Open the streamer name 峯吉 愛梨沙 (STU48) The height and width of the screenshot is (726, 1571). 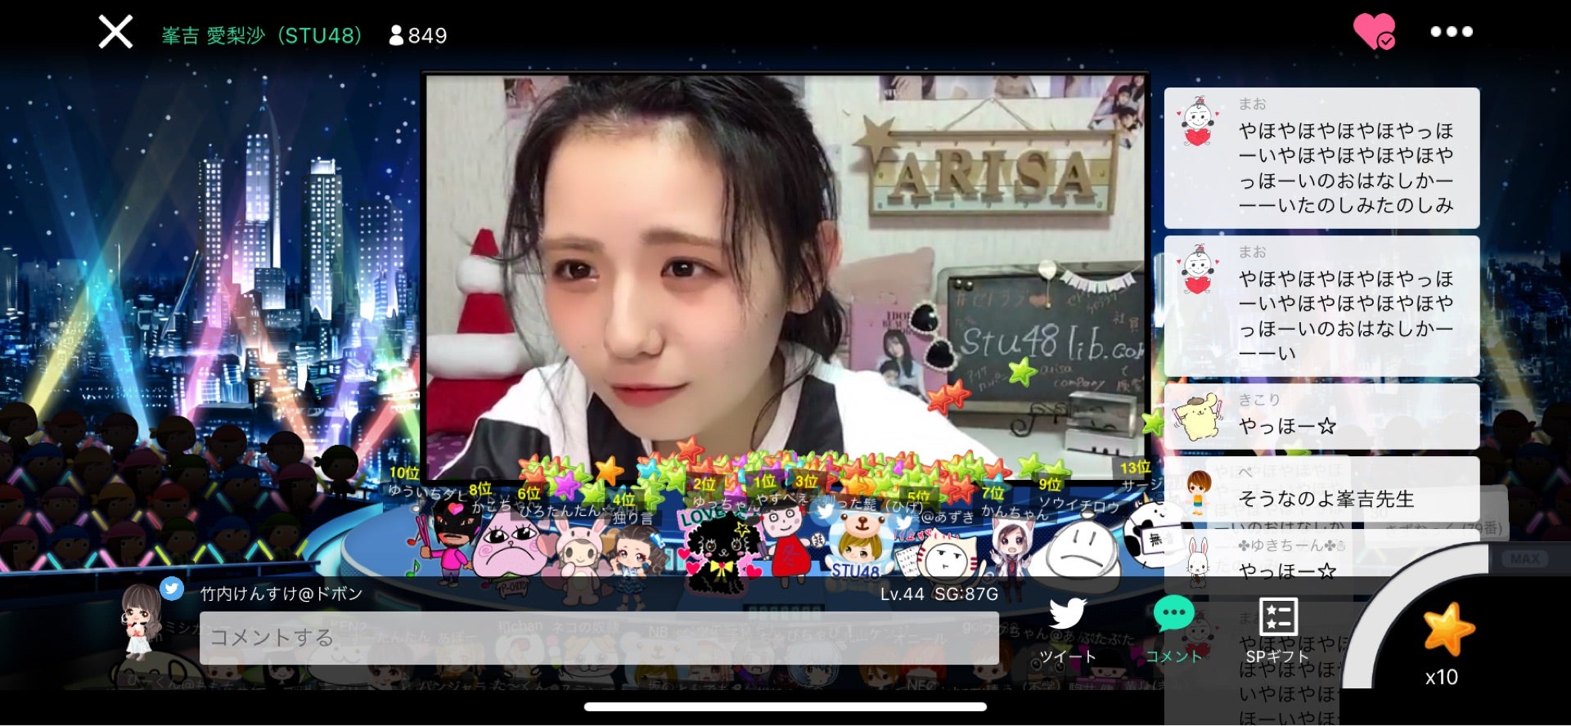(262, 35)
